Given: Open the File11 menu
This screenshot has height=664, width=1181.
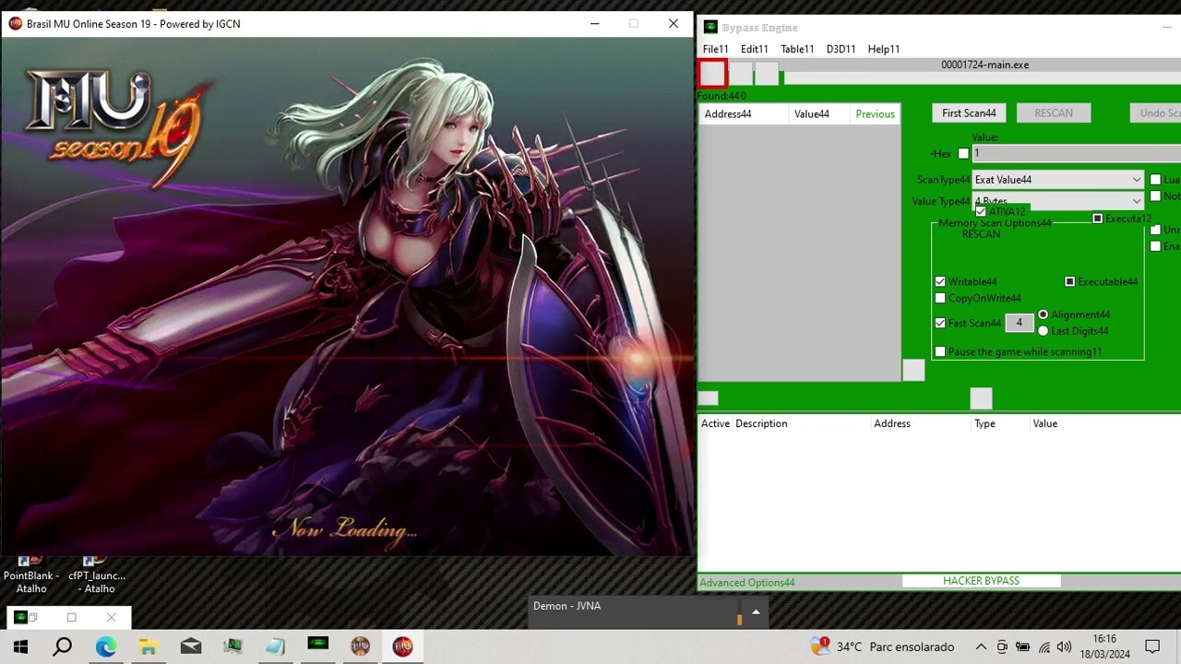Looking at the screenshot, I should point(715,49).
